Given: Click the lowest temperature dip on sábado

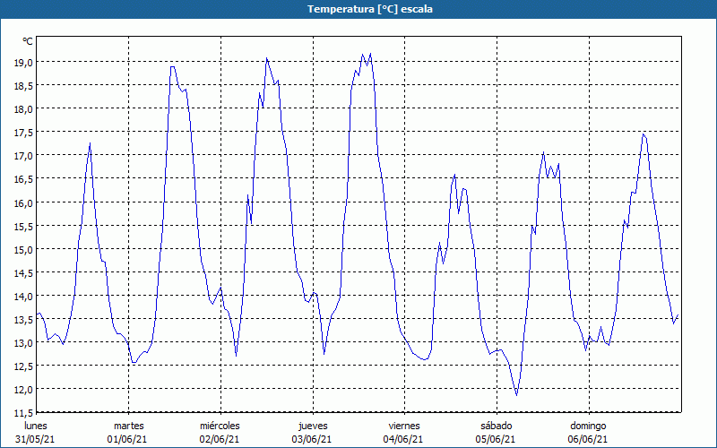Looking at the screenshot, I should point(517,395).
